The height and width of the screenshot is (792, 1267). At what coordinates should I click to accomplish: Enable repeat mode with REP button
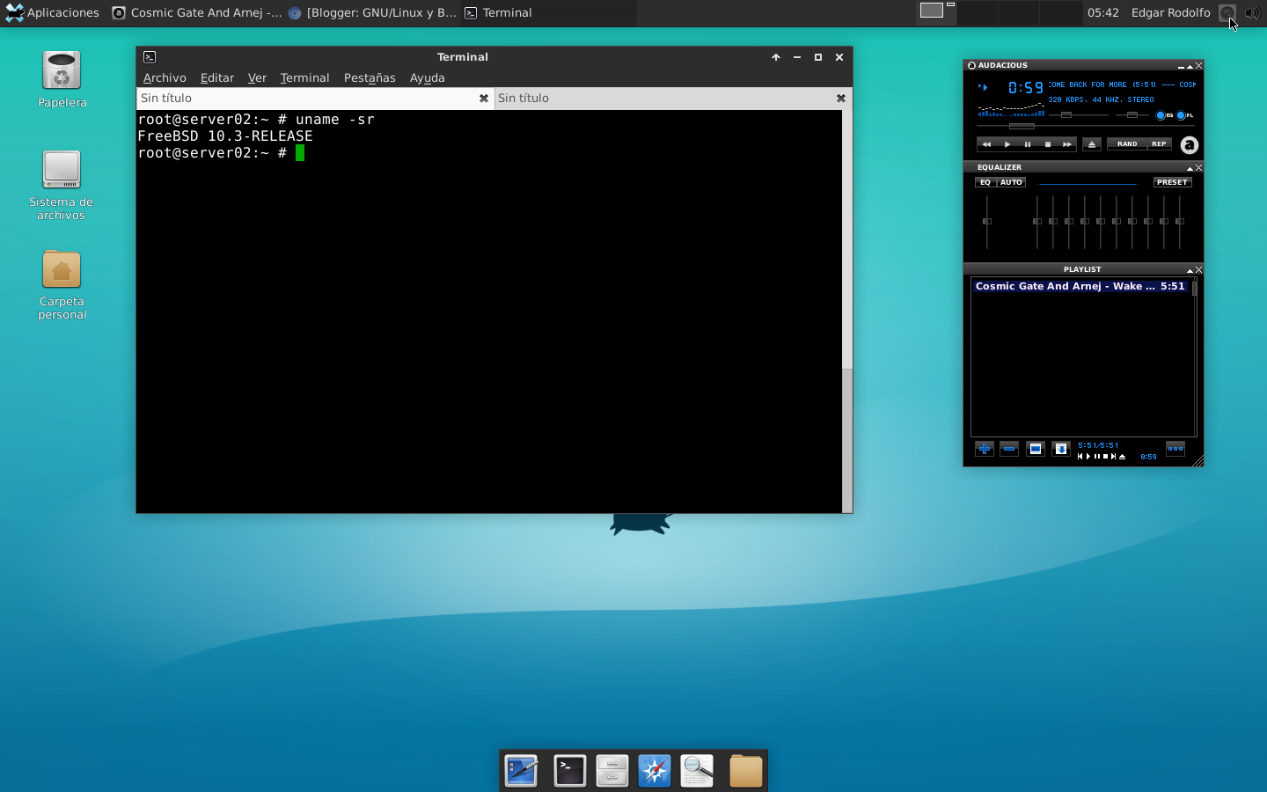(1160, 144)
